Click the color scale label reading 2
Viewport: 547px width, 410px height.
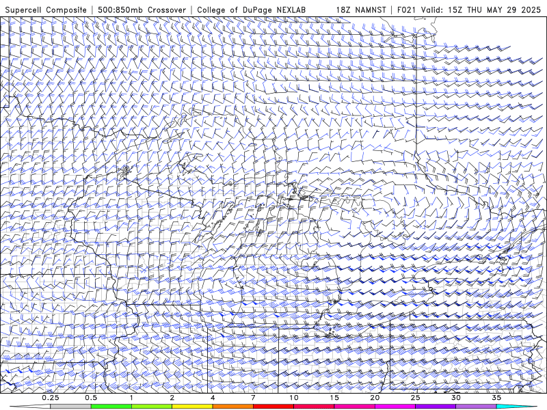click(x=172, y=398)
